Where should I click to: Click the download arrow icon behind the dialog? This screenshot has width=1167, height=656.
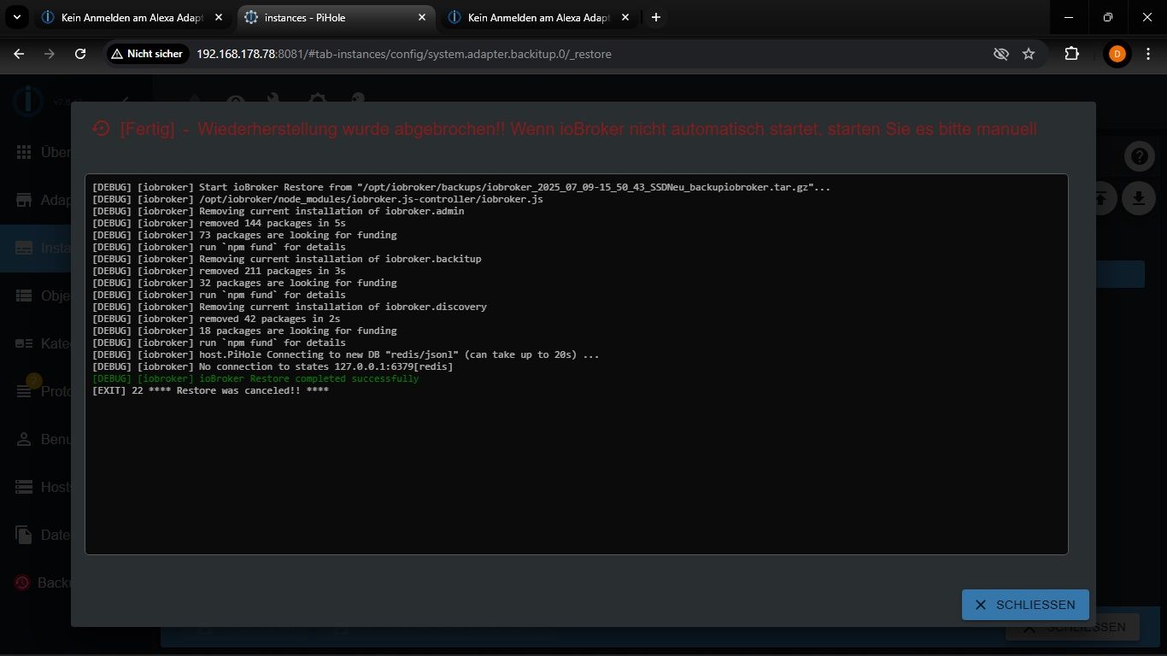pos(1138,199)
